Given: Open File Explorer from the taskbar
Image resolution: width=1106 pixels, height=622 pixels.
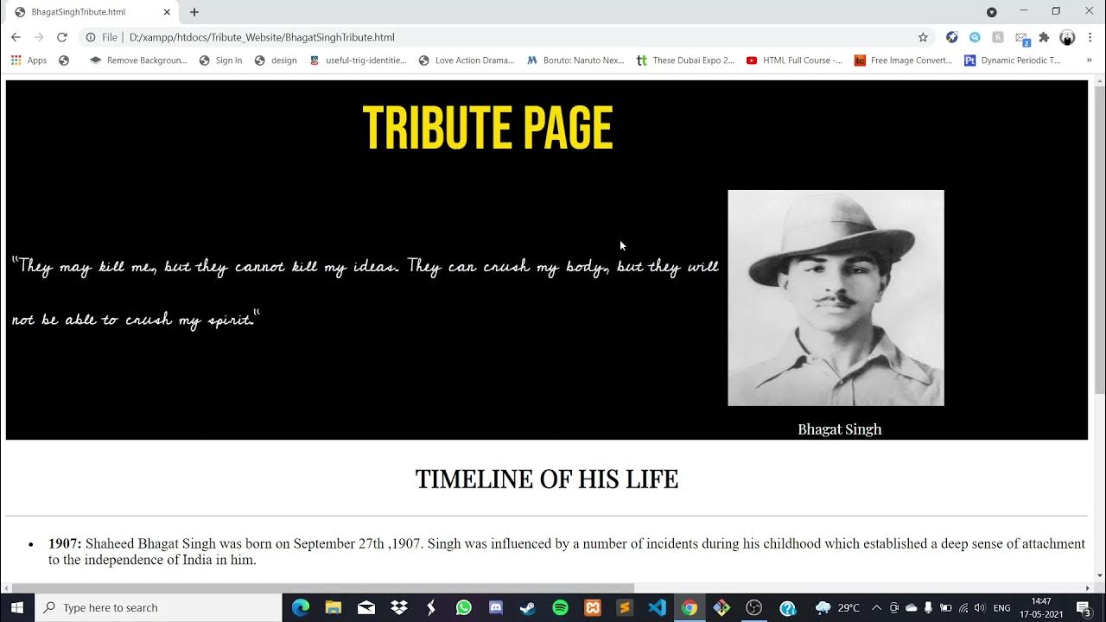Looking at the screenshot, I should click(334, 607).
